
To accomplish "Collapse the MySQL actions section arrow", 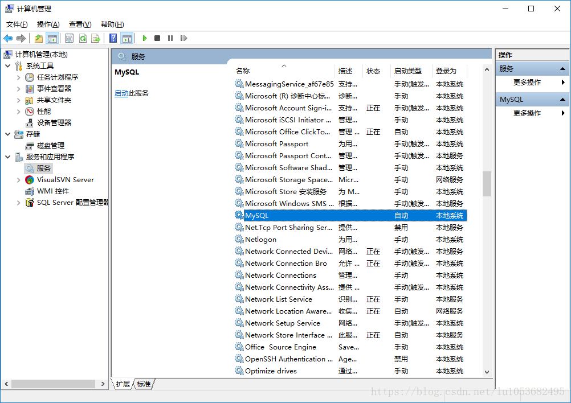I will [x=562, y=99].
